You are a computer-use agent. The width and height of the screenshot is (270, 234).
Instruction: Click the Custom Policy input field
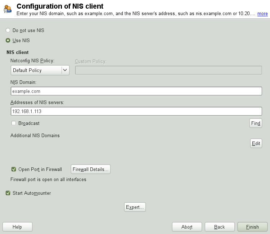click(168, 70)
